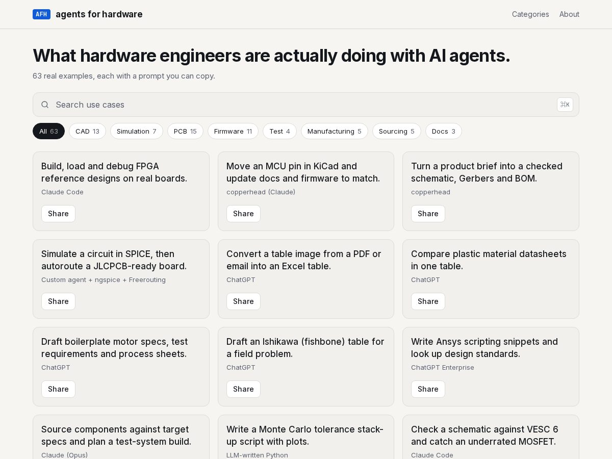Open "Compare plastic material datasheets" title
612x459 pixels.
489,260
